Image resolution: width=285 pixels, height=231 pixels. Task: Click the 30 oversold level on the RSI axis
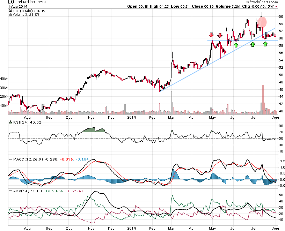(x=281, y=145)
